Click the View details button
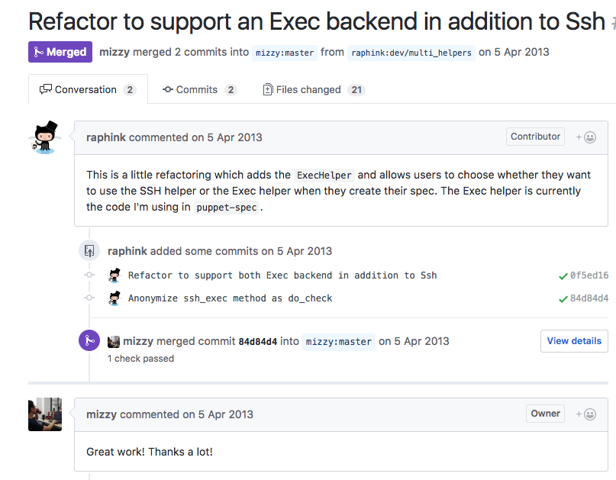Image resolution: width=616 pixels, height=480 pixels. [x=574, y=341]
